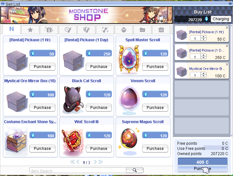Go to next shop page arrow
The image size is (233, 176).
click(x=95, y=162)
